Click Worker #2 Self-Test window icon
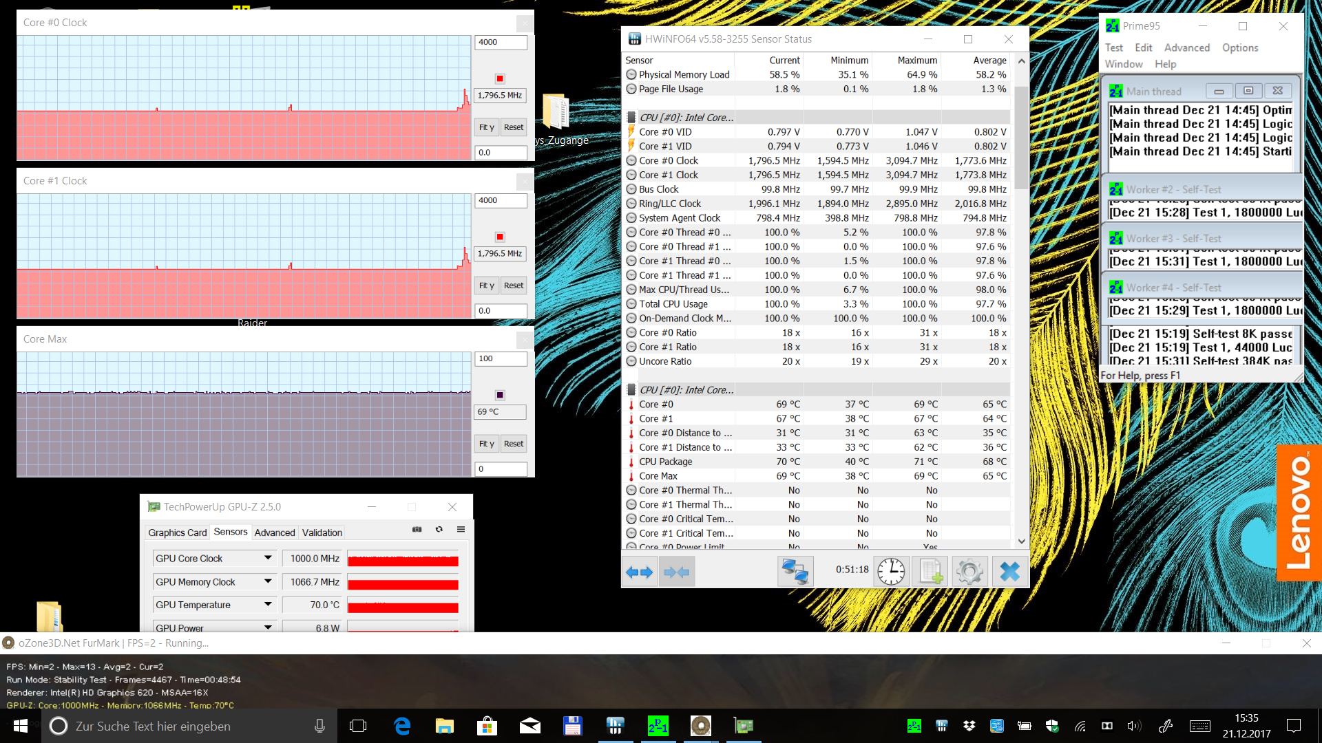The height and width of the screenshot is (743, 1322). point(1115,189)
